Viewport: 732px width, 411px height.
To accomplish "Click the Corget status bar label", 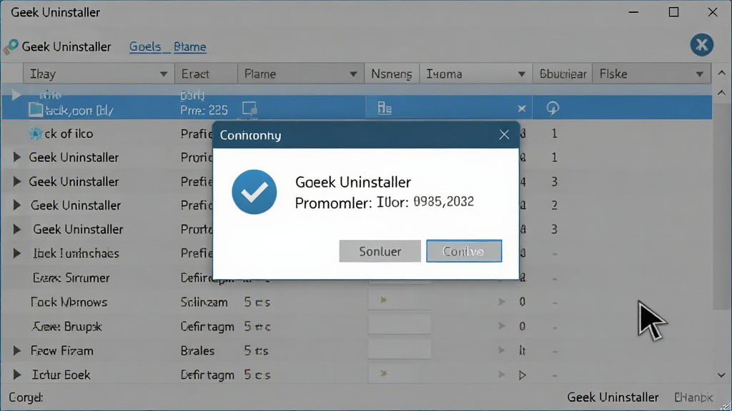I will (x=26, y=397).
